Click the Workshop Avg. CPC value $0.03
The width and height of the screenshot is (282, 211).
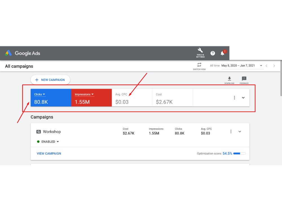[205, 133]
